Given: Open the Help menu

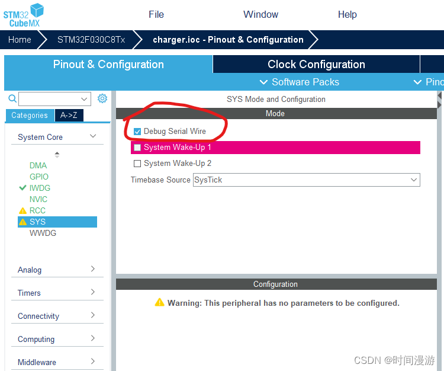Looking at the screenshot, I should click(x=347, y=14).
